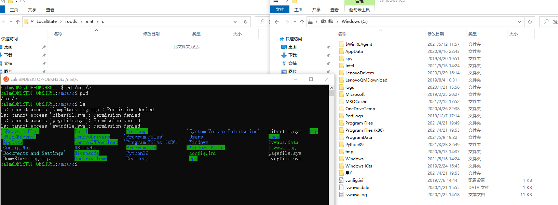The width and height of the screenshot is (558, 205).
Task: Sort left Explorer by 修改日期 column
Action: 151,34
